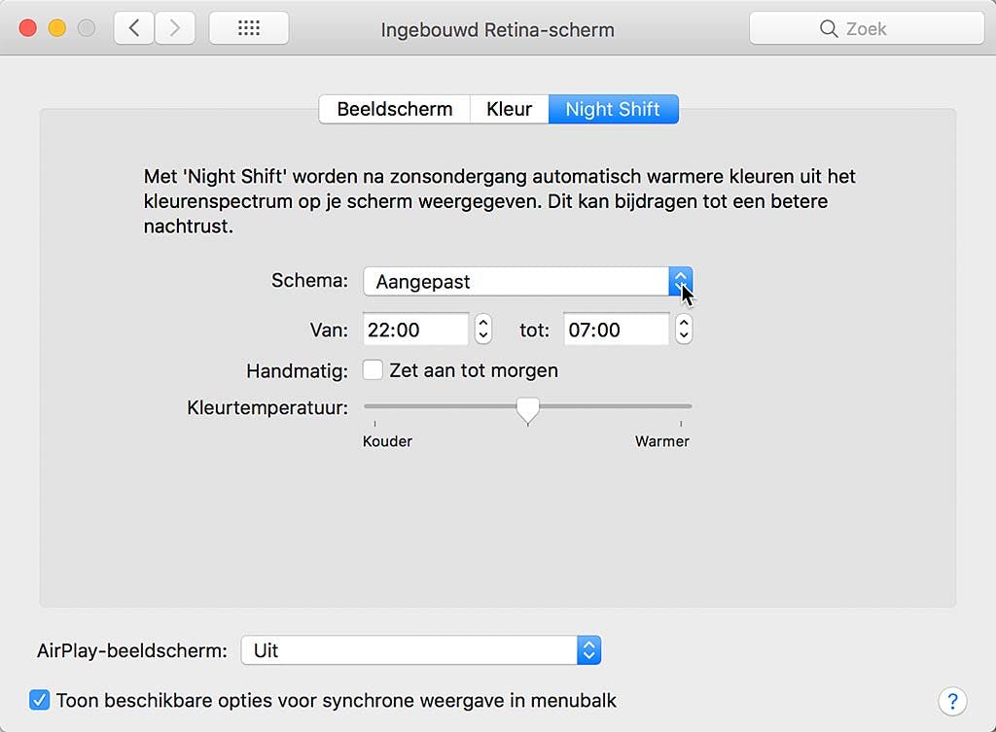This screenshot has width=996, height=732.
Task: Click the magnifier icon in search field
Action: (829, 28)
